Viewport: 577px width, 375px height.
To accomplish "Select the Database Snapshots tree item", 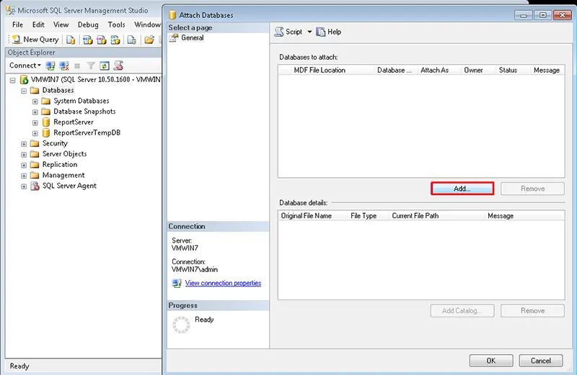I will tap(84, 112).
